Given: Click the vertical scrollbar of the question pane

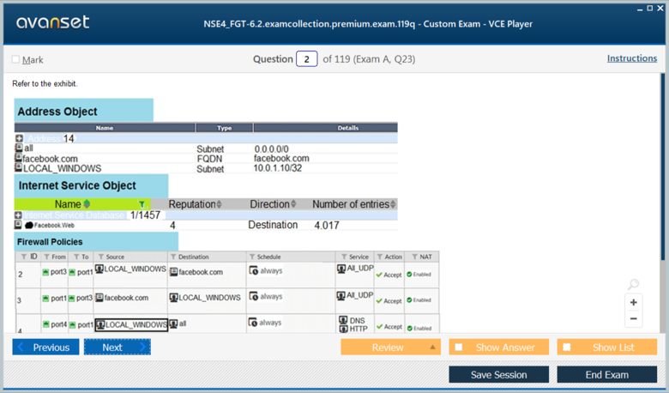Looking at the screenshot, I should click(x=663, y=166).
